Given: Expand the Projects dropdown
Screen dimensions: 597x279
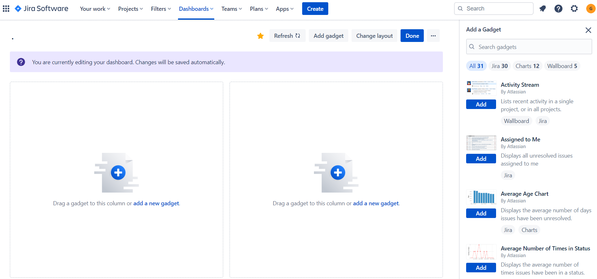Looking at the screenshot, I should (x=131, y=9).
